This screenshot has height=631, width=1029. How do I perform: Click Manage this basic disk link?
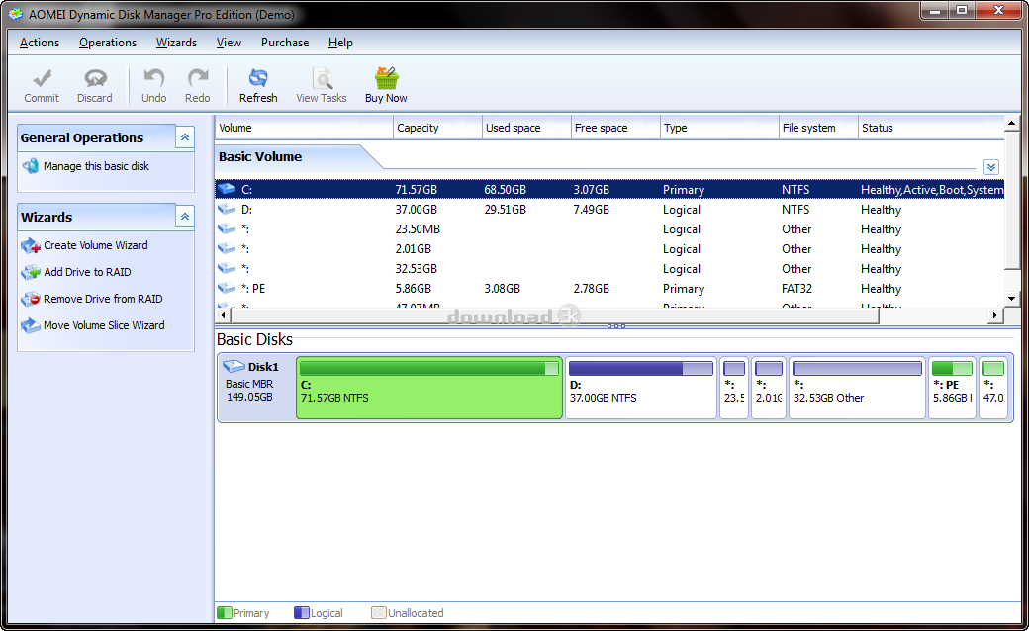pos(97,166)
